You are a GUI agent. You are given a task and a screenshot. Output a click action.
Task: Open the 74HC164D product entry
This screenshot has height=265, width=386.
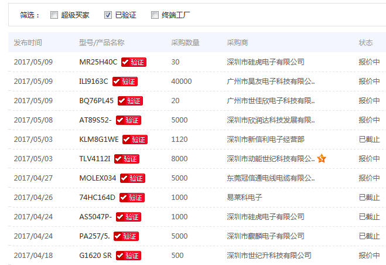coord(97,198)
